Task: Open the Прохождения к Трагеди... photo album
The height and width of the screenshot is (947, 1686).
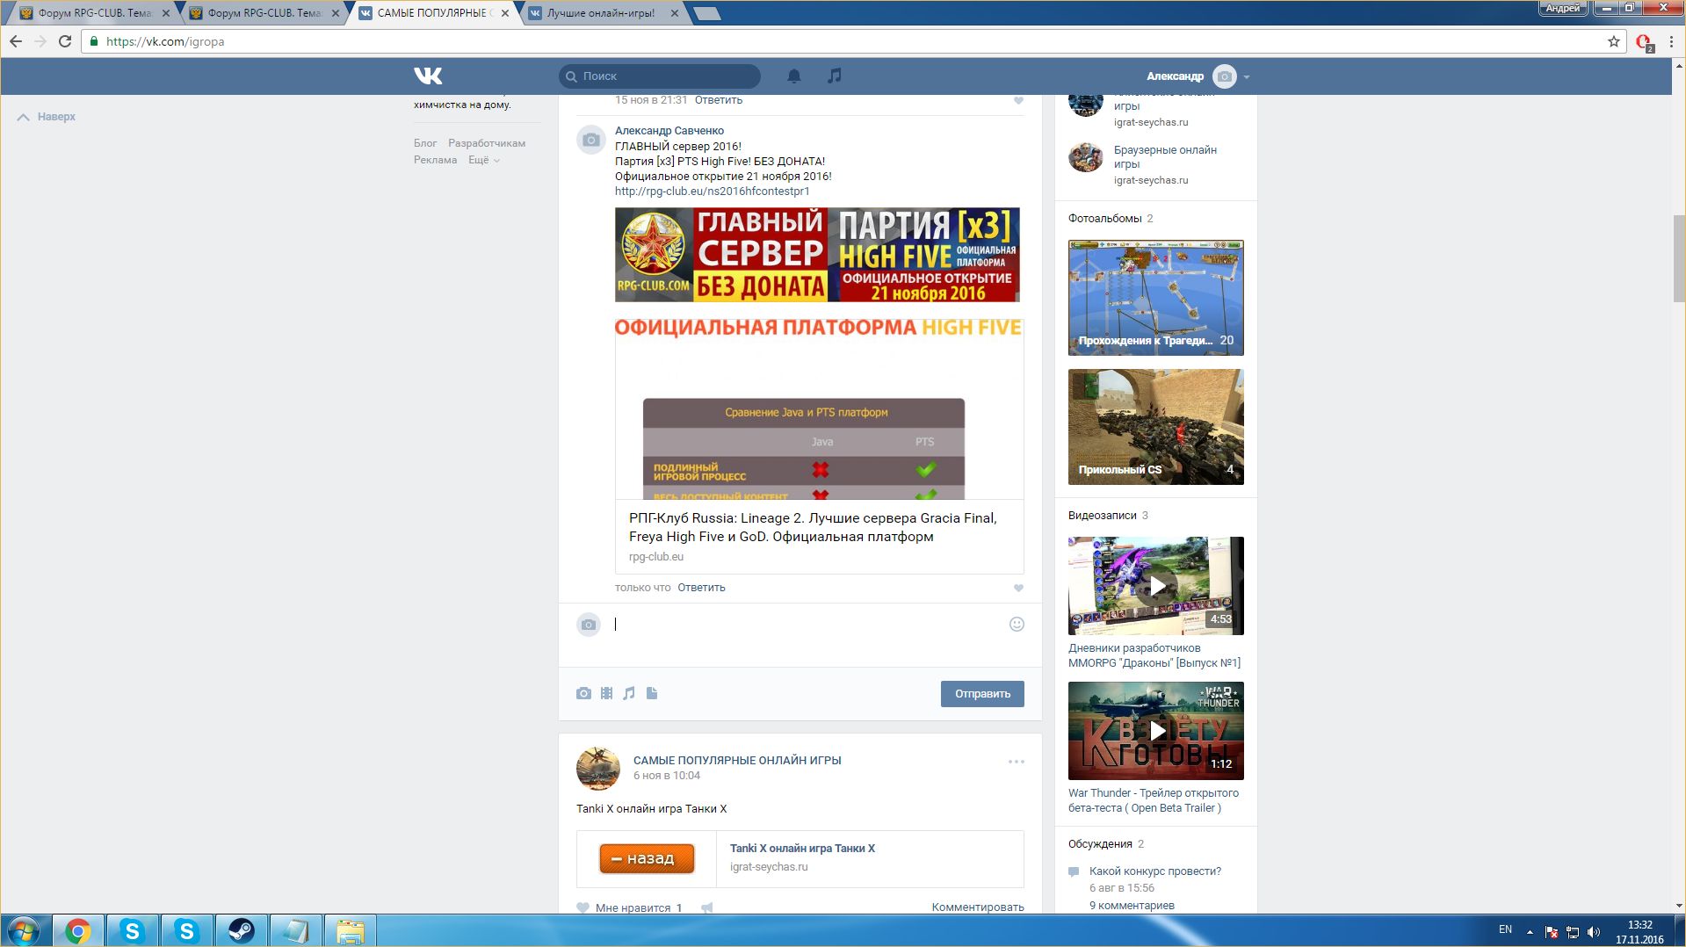Action: [1156, 298]
